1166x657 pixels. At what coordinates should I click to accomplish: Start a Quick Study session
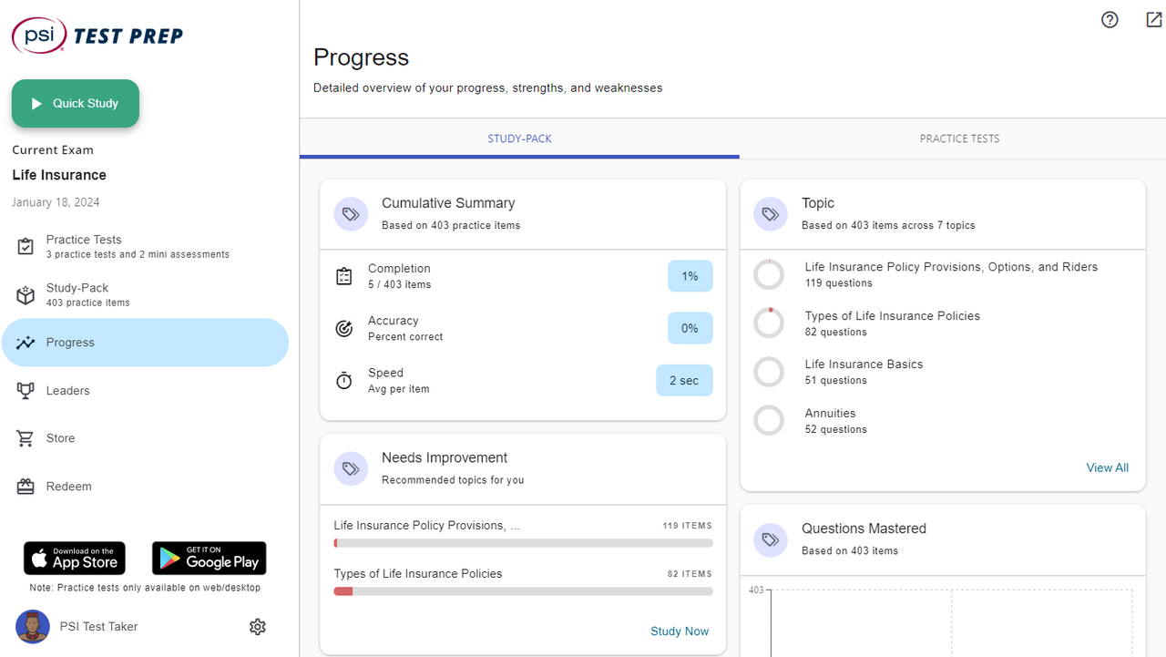click(x=76, y=104)
